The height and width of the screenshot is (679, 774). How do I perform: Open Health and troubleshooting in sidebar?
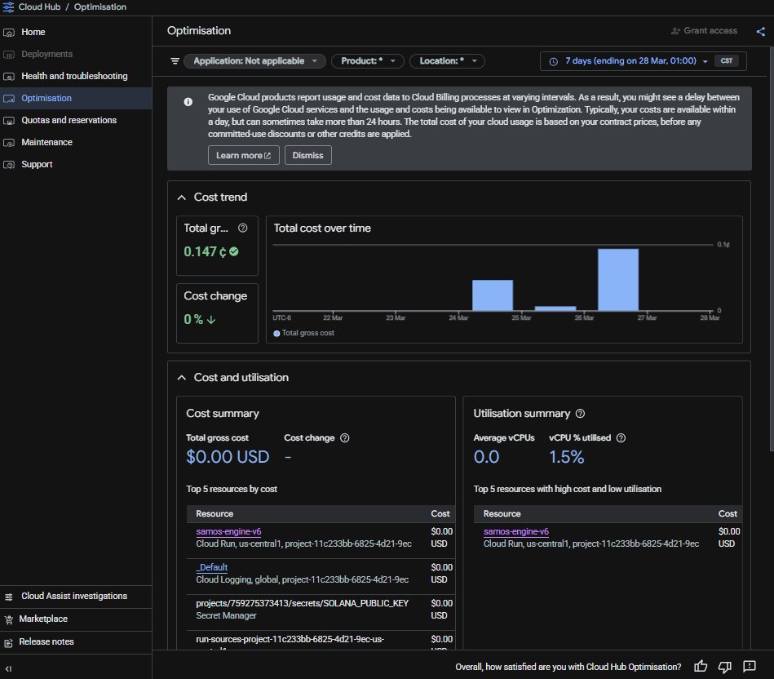pyautogui.click(x=74, y=76)
